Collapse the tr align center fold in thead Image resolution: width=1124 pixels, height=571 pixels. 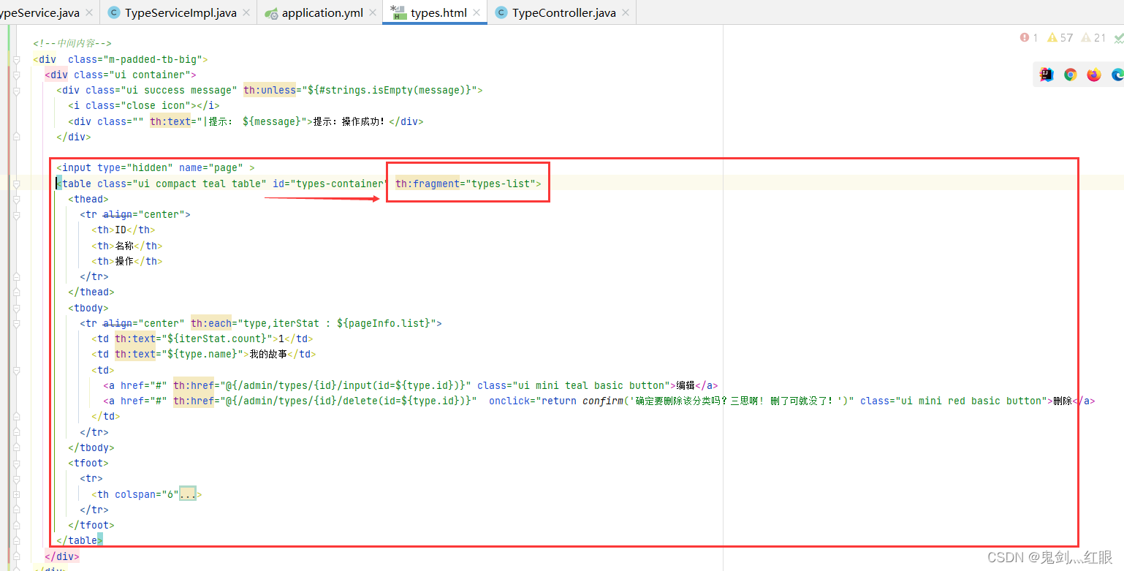pos(16,214)
